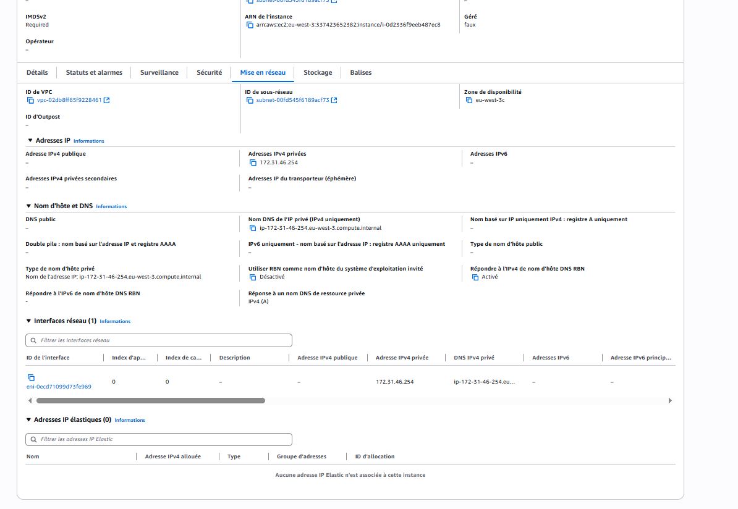Screen dimensions: 738x509
Task: Copy private IPv4 address 172.31.46.254
Action: [253, 163]
